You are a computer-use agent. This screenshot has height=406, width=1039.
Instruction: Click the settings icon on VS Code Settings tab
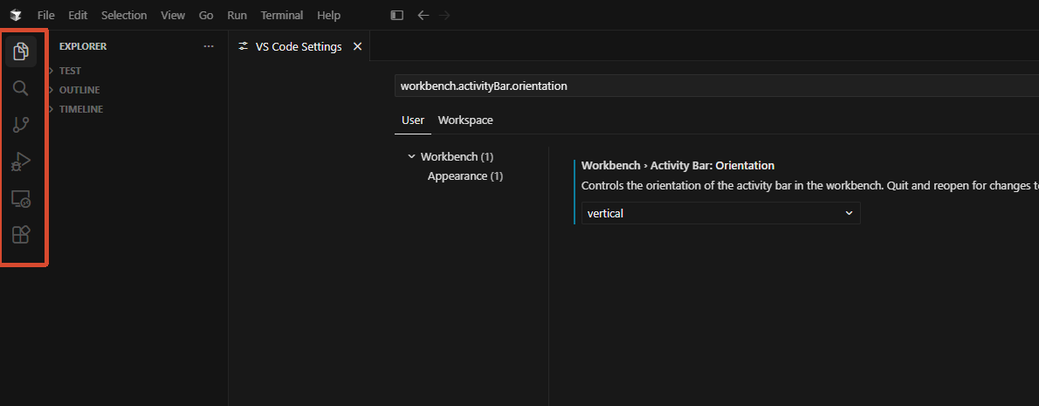(244, 46)
